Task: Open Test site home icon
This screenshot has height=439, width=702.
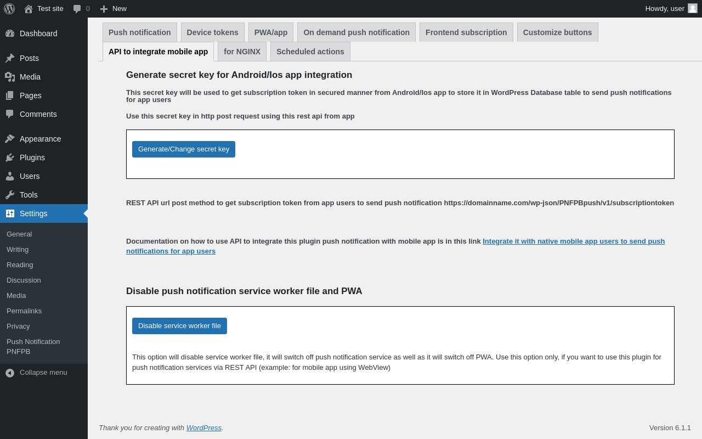Action: (29, 9)
